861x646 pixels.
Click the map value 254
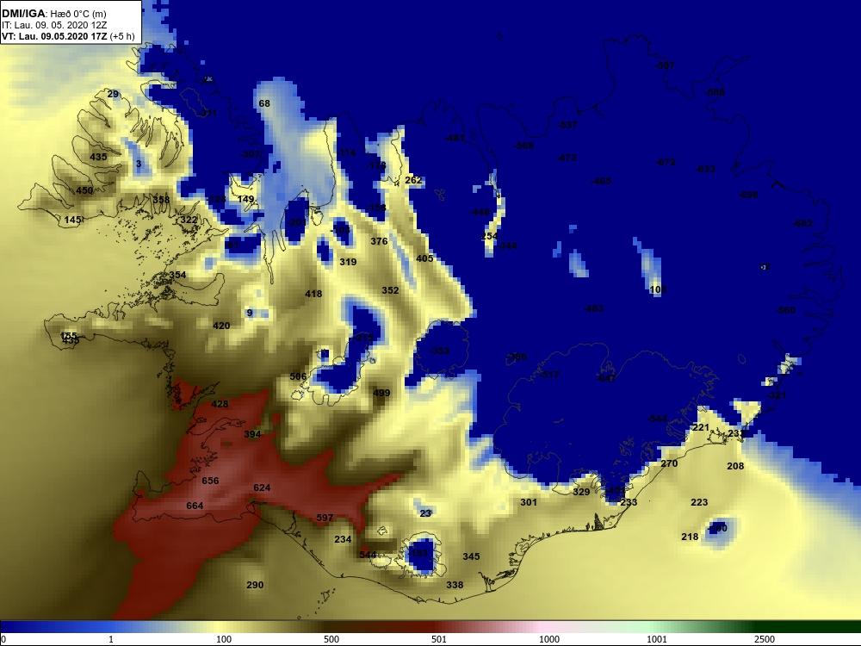[489, 236]
